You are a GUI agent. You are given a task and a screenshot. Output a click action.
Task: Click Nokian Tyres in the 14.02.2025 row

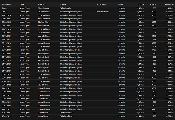[x=25, y=15]
